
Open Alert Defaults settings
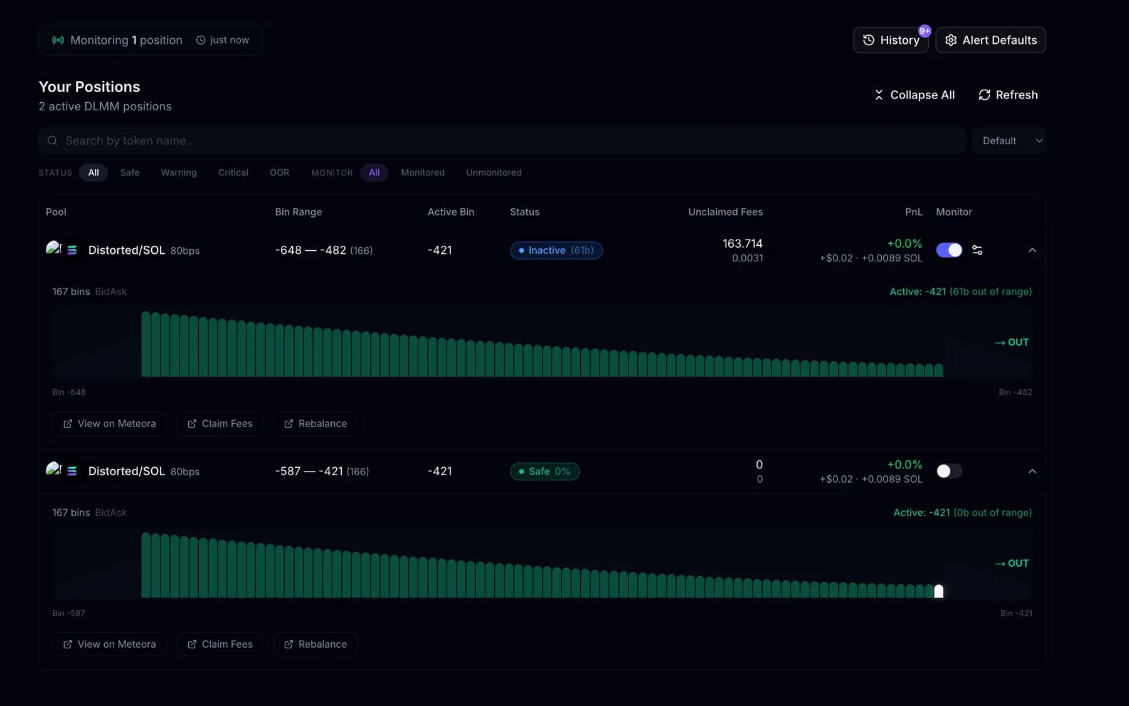pyautogui.click(x=990, y=40)
